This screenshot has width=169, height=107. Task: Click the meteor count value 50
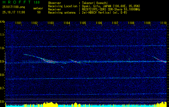(x=39, y=12)
